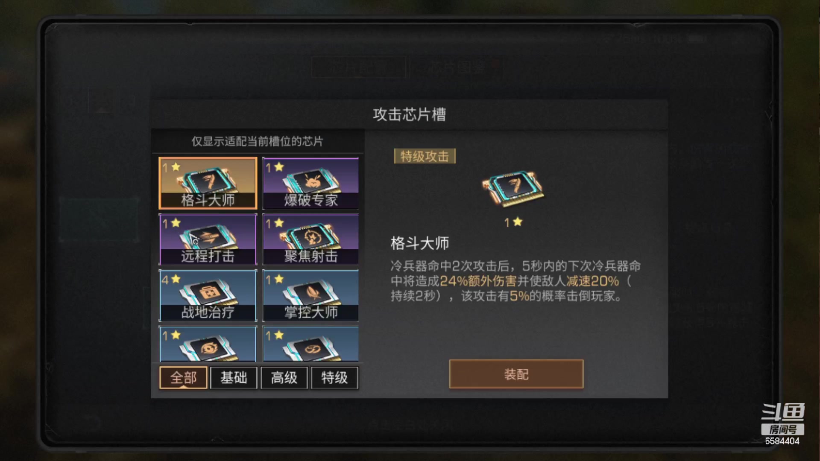The height and width of the screenshot is (461, 820).
Task: Switch filter to 基础 tab
Action: [x=234, y=377]
